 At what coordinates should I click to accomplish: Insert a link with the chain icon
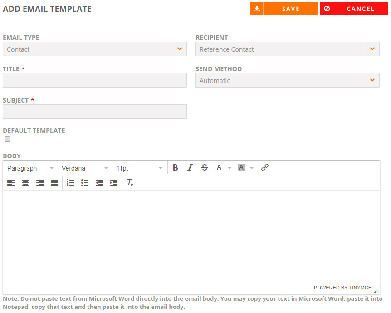click(265, 167)
